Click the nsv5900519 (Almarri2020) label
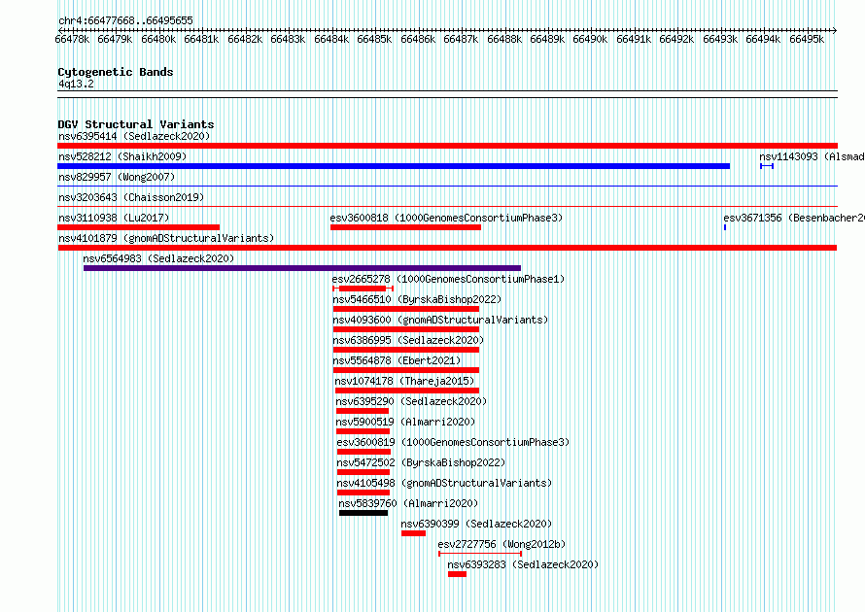This screenshot has height=612, width=865. [x=405, y=422]
